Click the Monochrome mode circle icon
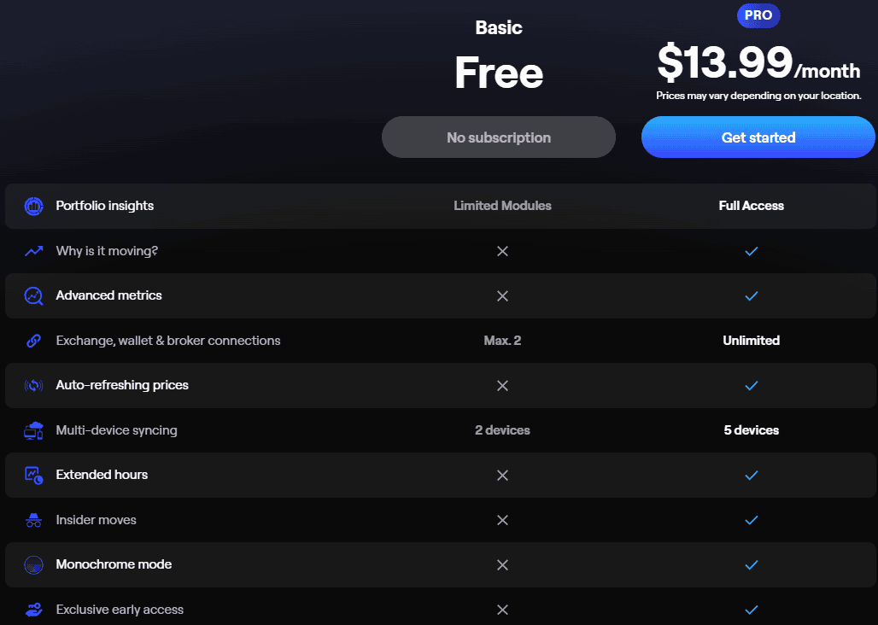This screenshot has height=625, width=878. 33,564
